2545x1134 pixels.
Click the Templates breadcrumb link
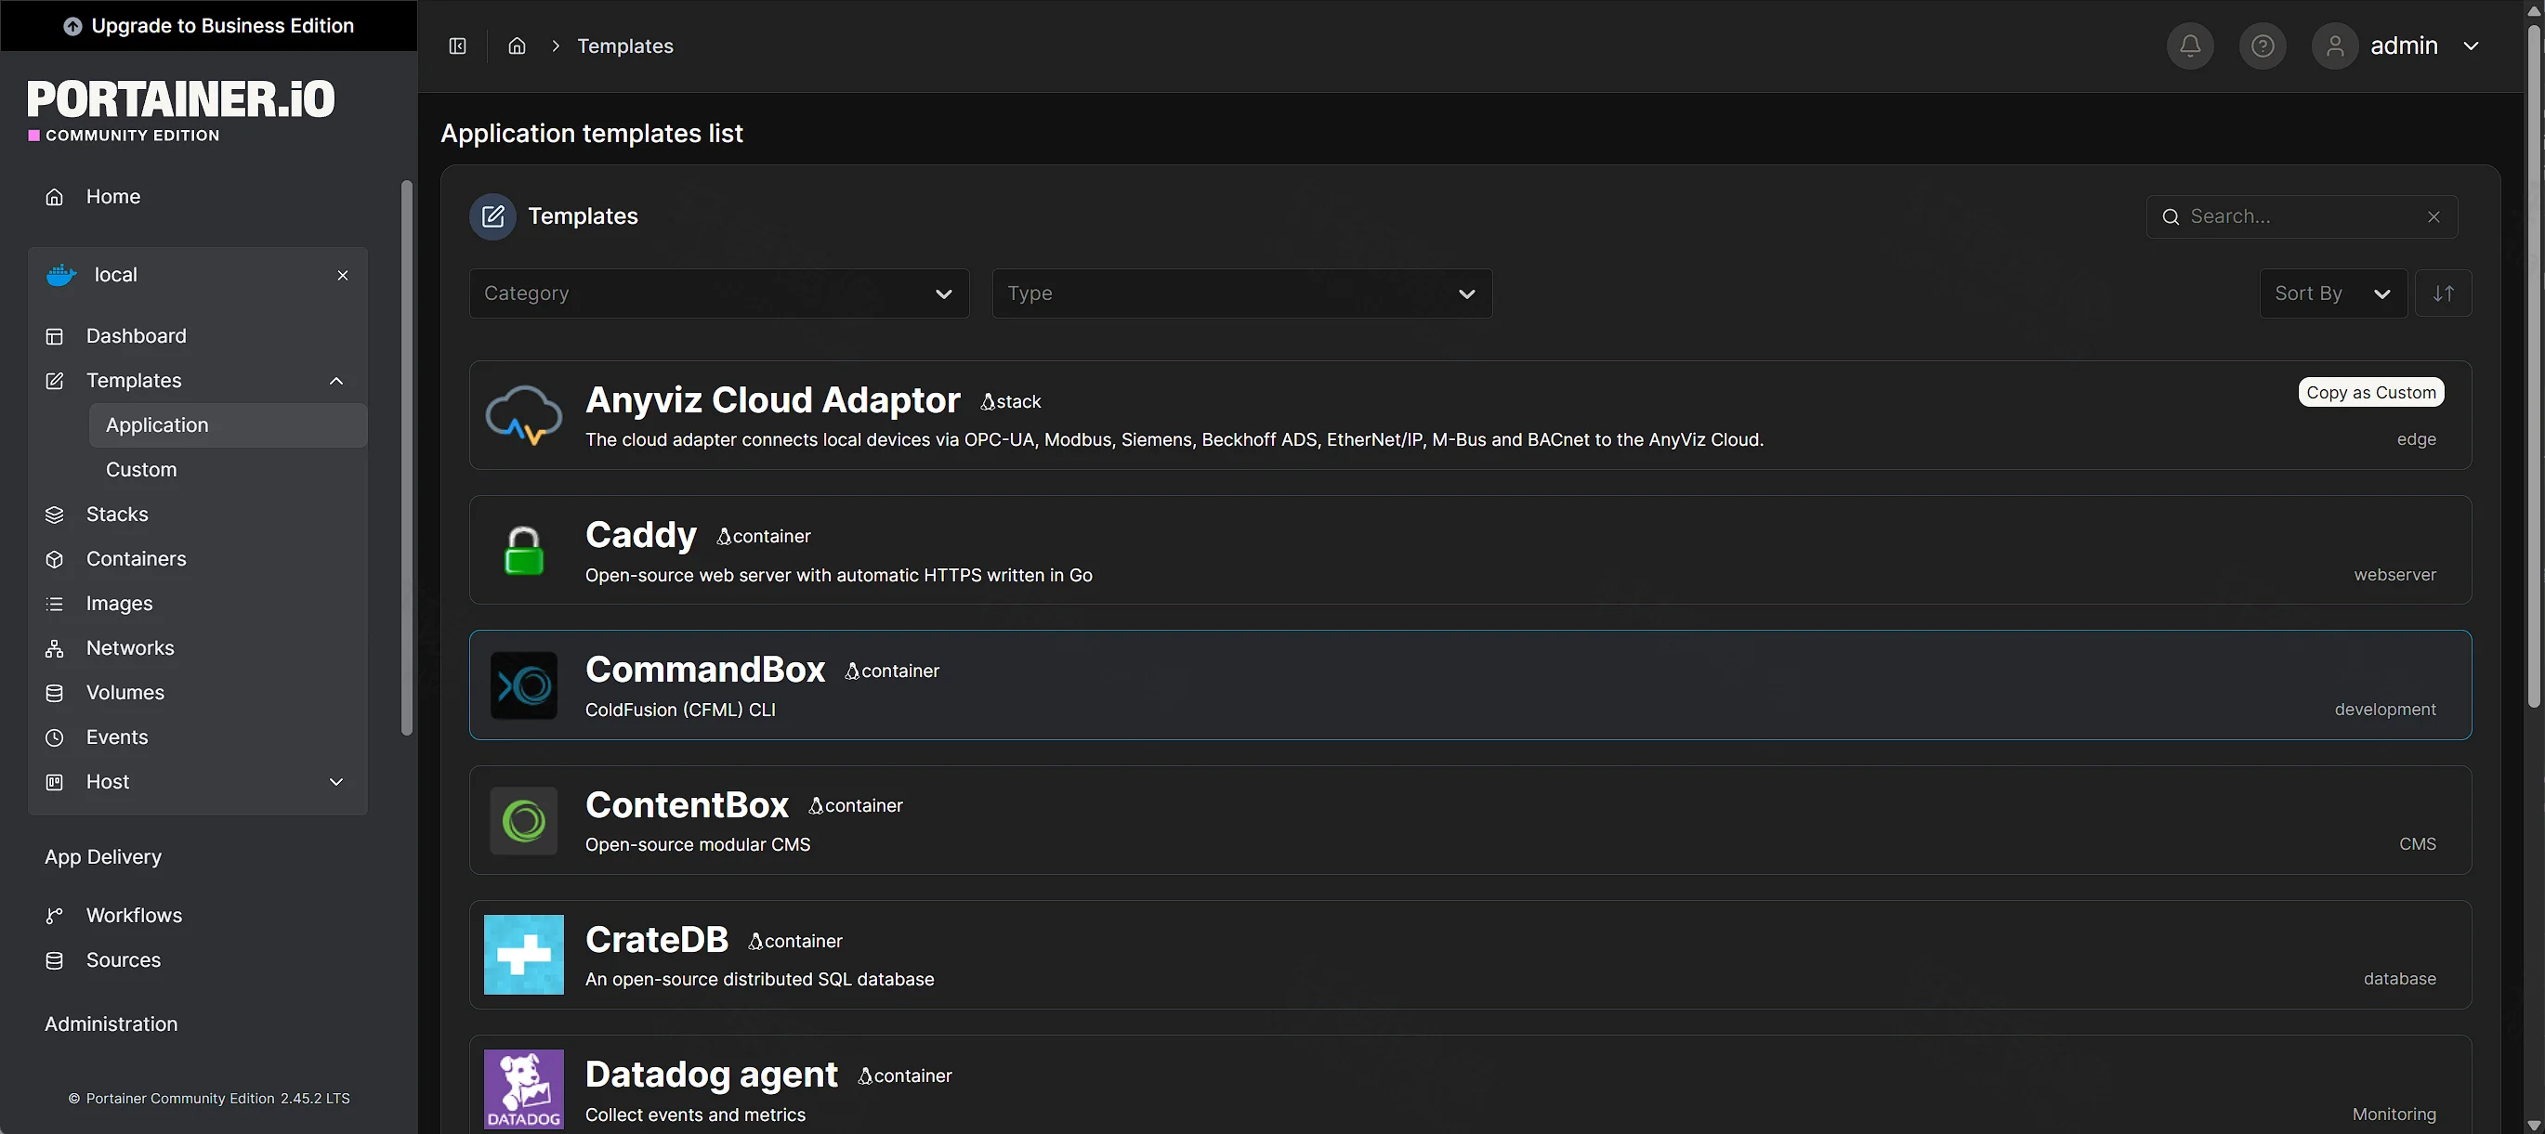click(624, 46)
